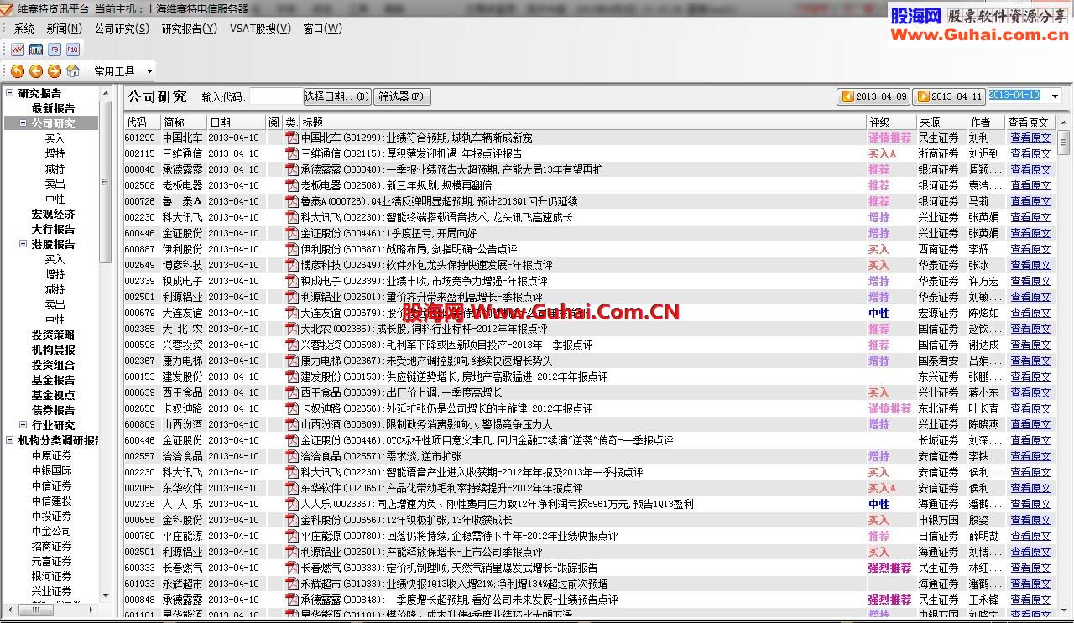Open PDF icon of 积成电子 report

click(x=292, y=281)
